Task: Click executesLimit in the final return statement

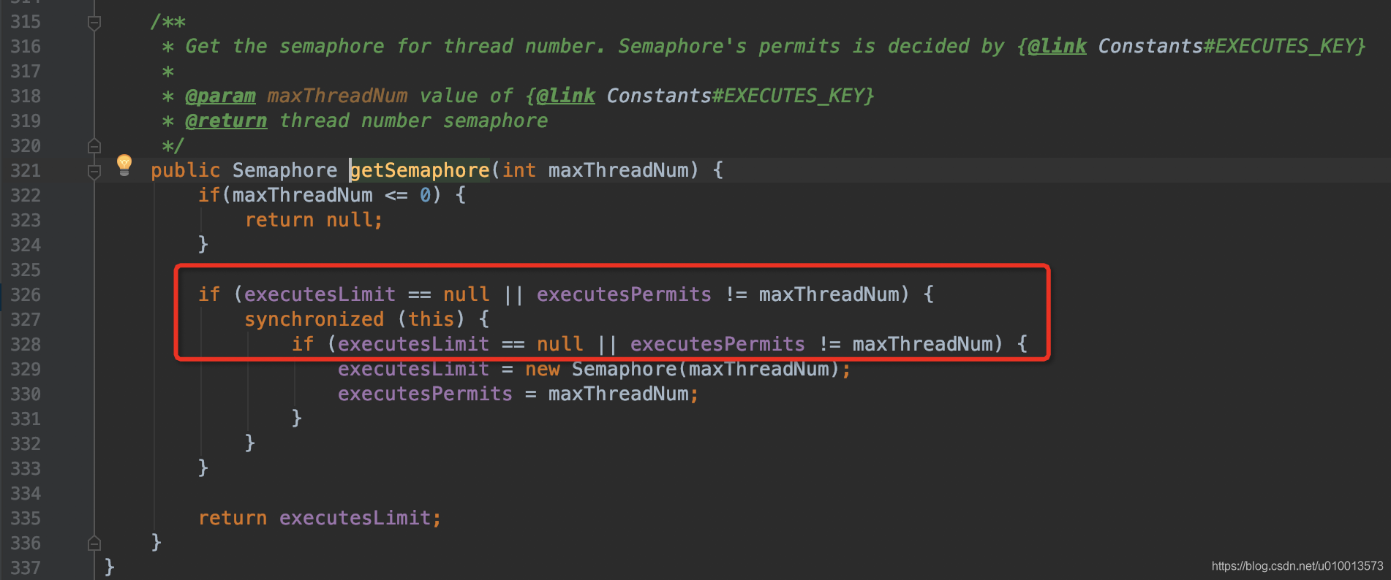Action: coord(355,518)
